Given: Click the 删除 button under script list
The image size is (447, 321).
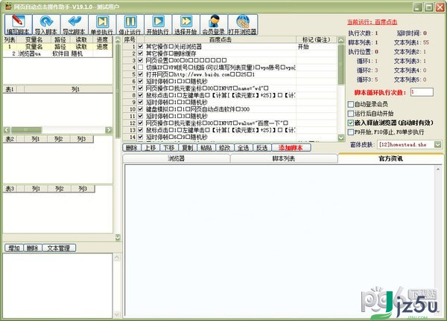Looking at the screenshot, I should click(x=132, y=148).
